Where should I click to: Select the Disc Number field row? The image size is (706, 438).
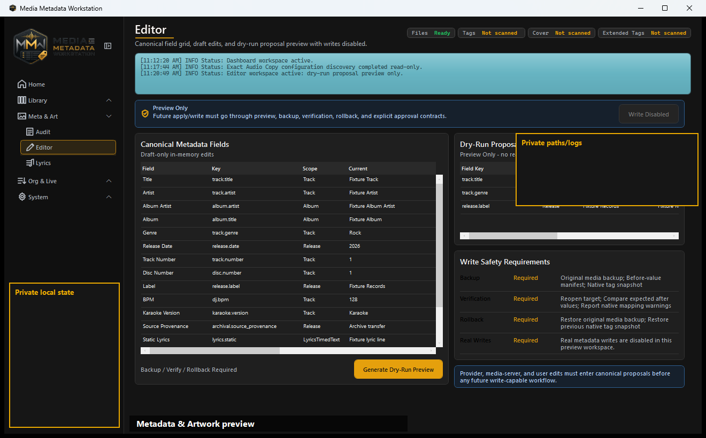(x=288, y=273)
